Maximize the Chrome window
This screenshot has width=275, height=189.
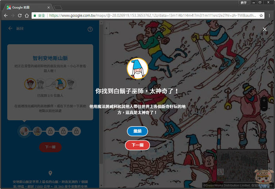tap(260, 2)
